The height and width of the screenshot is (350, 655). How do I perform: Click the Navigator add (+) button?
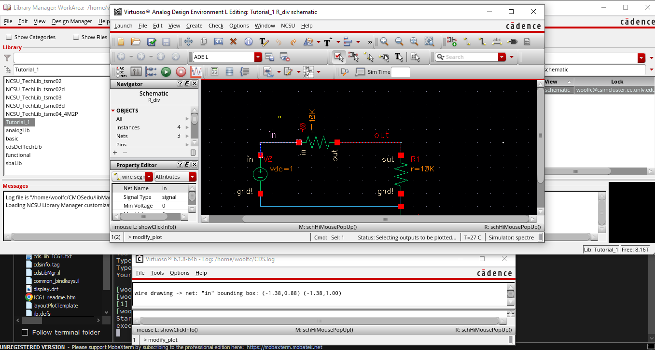pos(115,153)
